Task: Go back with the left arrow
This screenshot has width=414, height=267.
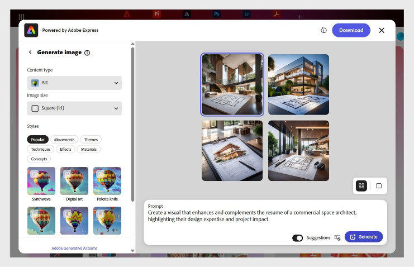Action: tap(30, 52)
